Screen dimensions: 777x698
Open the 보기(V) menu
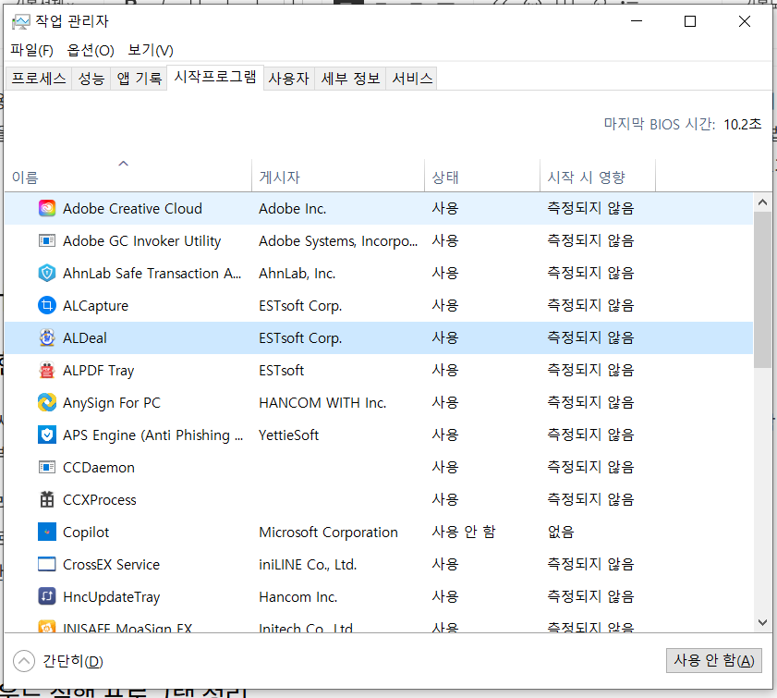(151, 51)
